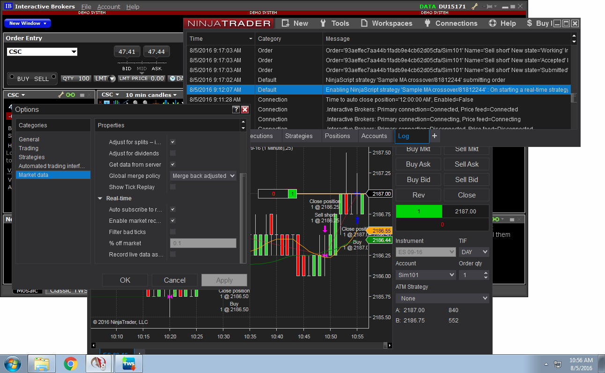
Task: Select the SELL radio button in Order Entry
Action: 54,77
